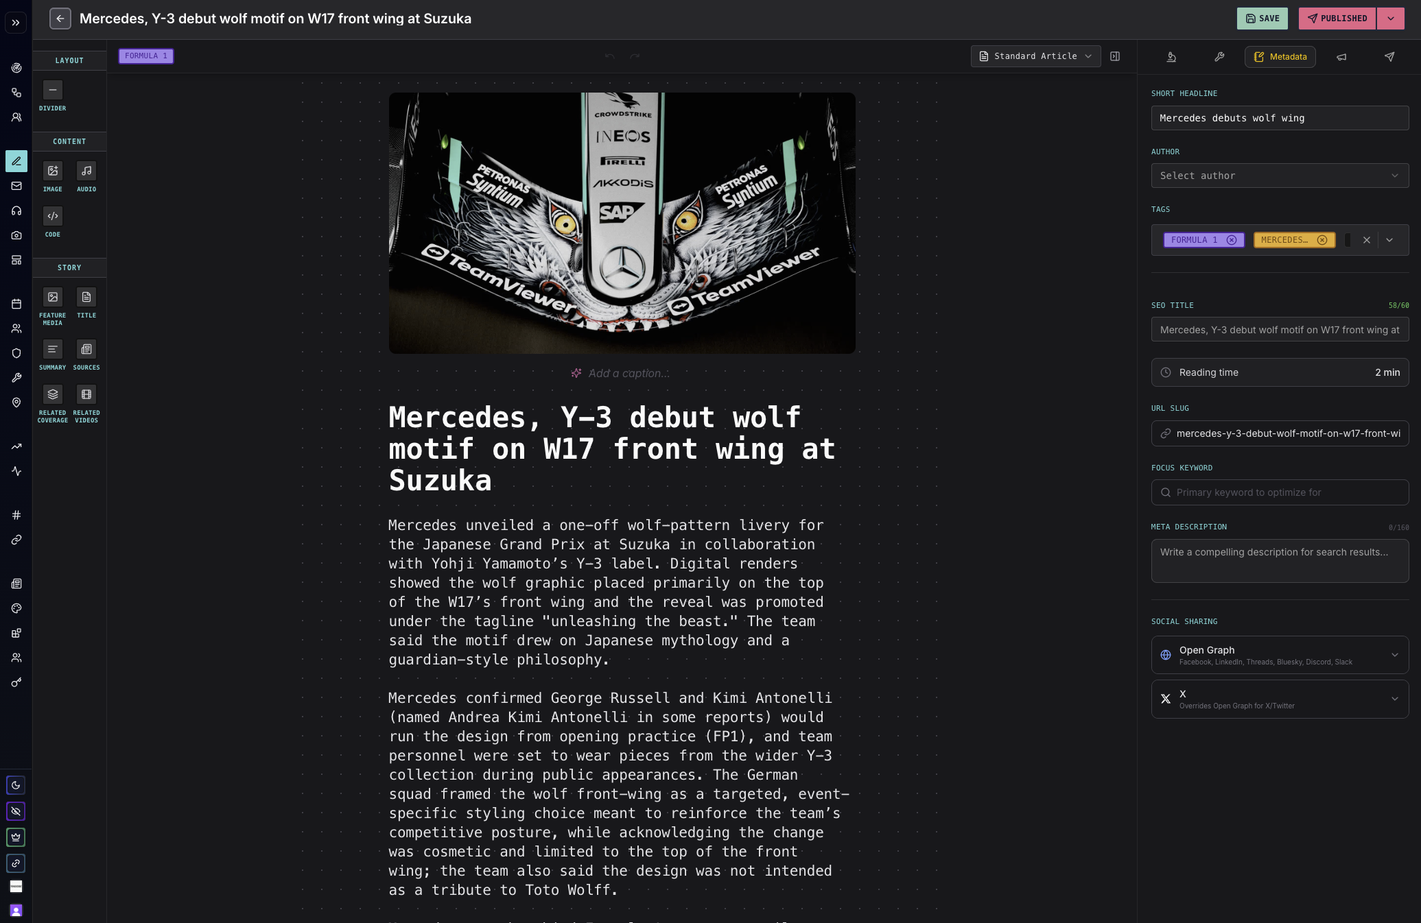Insert the Sources story block

86,349
